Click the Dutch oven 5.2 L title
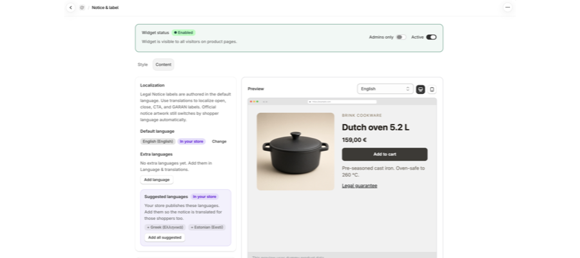This screenshot has height=258, width=580. (x=376, y=127)
